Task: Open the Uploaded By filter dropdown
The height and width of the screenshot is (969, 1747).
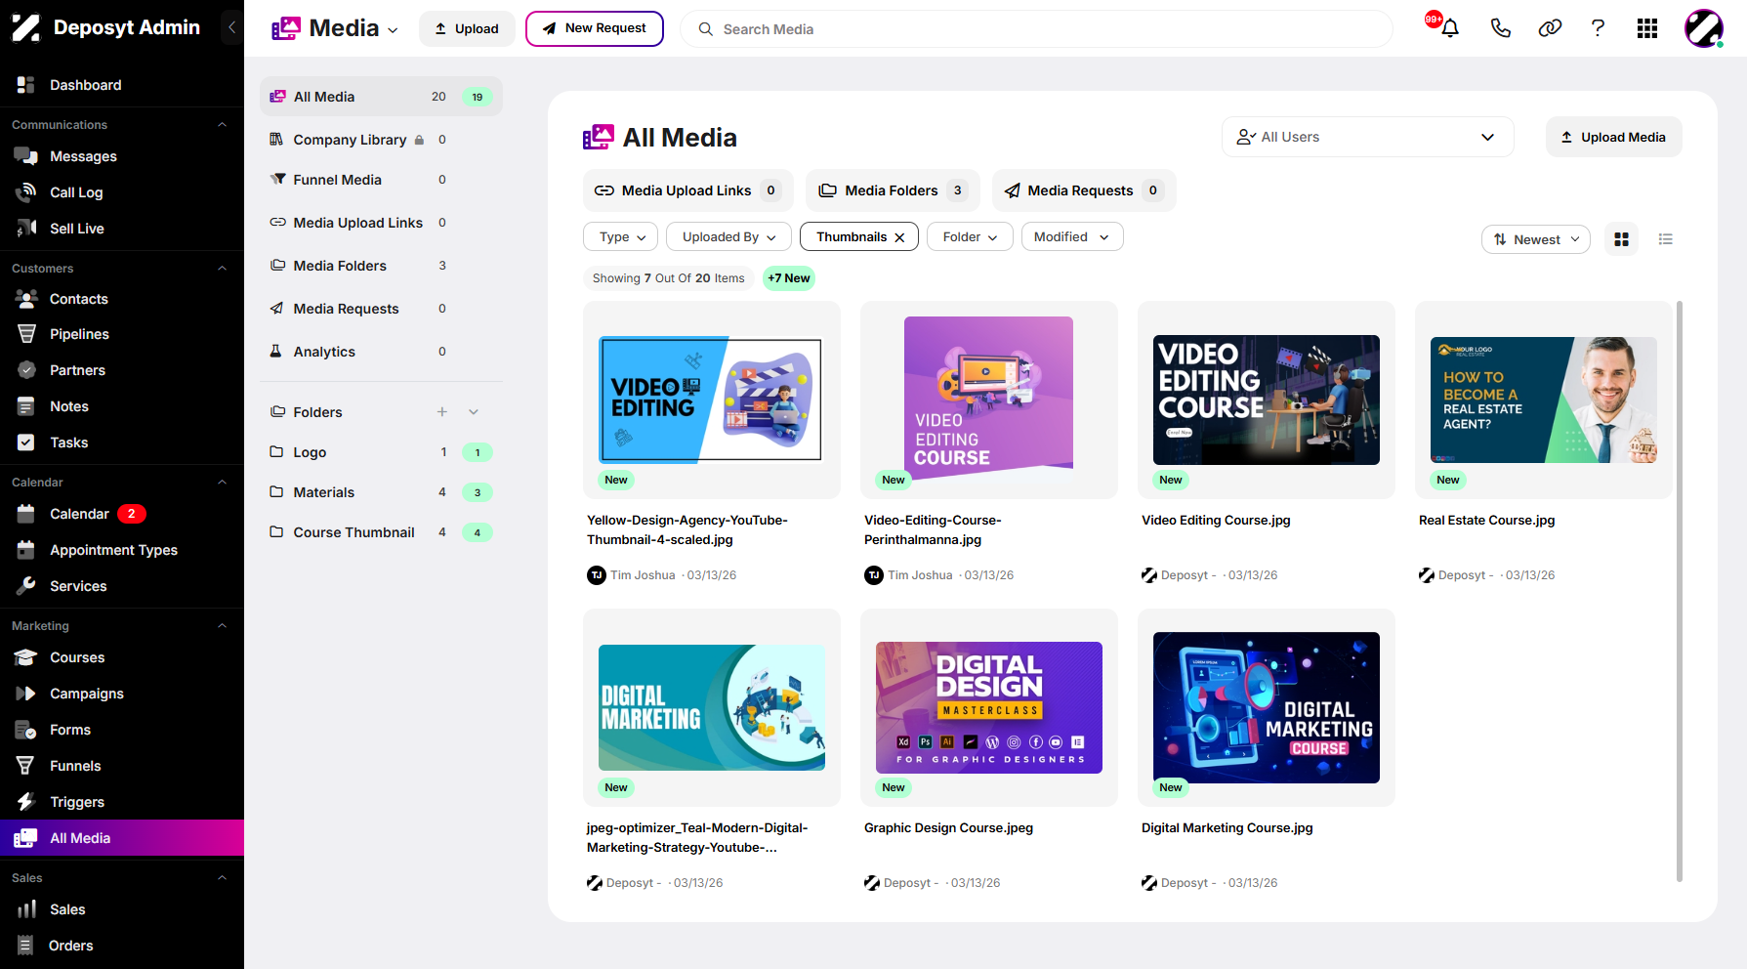Action: 728,237
